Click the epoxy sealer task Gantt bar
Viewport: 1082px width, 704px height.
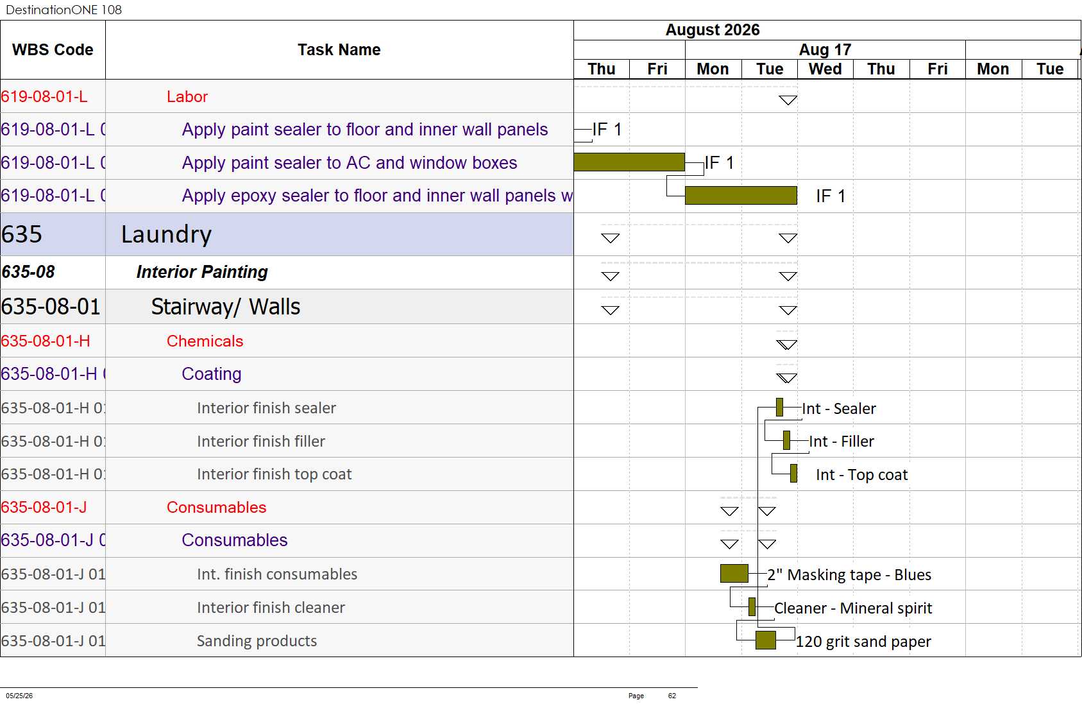click(741, 196)
